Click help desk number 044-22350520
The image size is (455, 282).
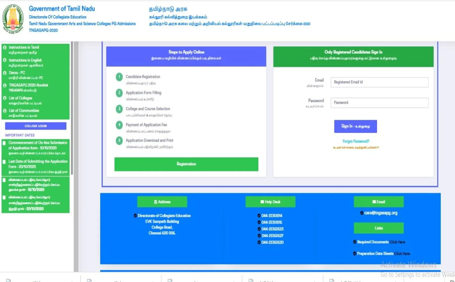pyautogui.click(x=272, y=242)
